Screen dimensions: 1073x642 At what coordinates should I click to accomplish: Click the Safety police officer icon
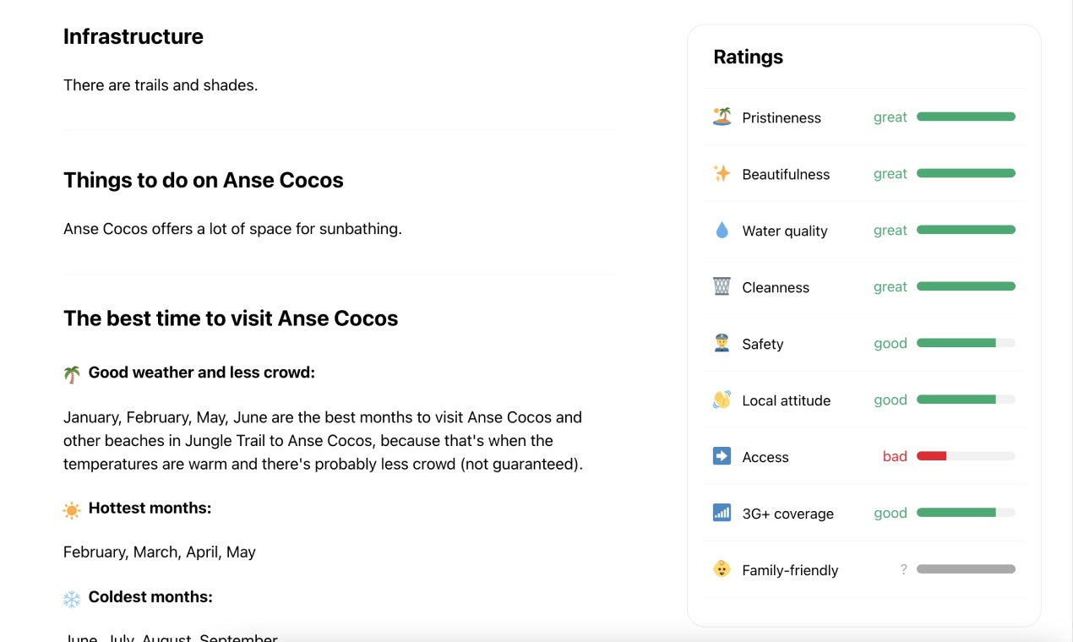point(722,343)
